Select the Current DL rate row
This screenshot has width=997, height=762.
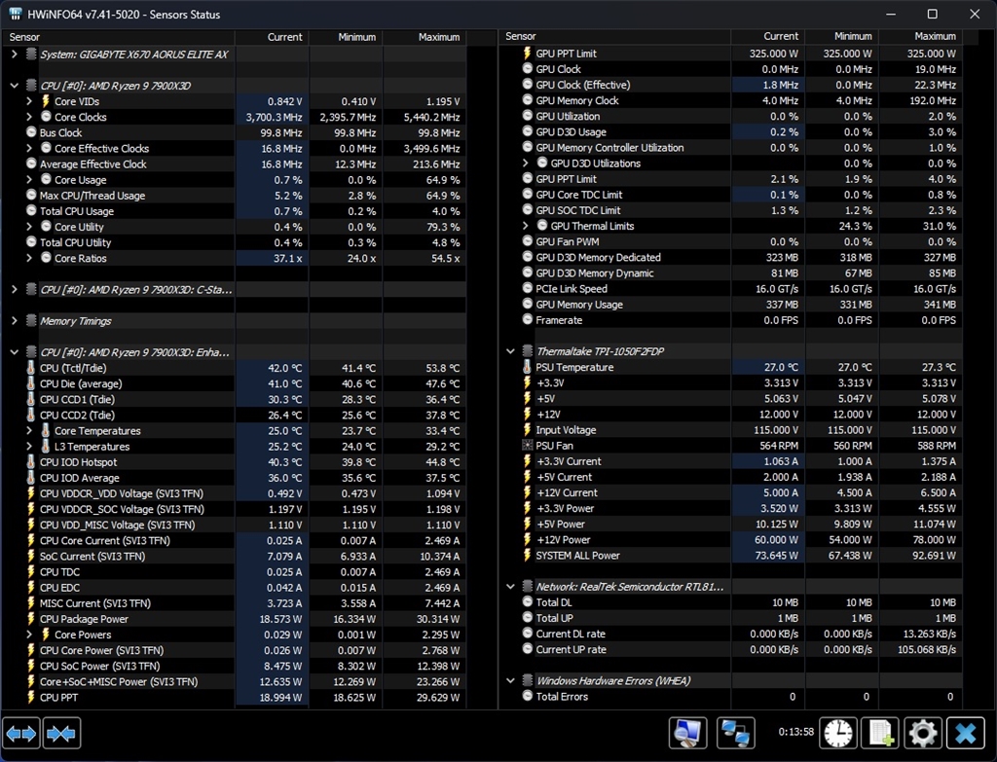tap(730, 634)
